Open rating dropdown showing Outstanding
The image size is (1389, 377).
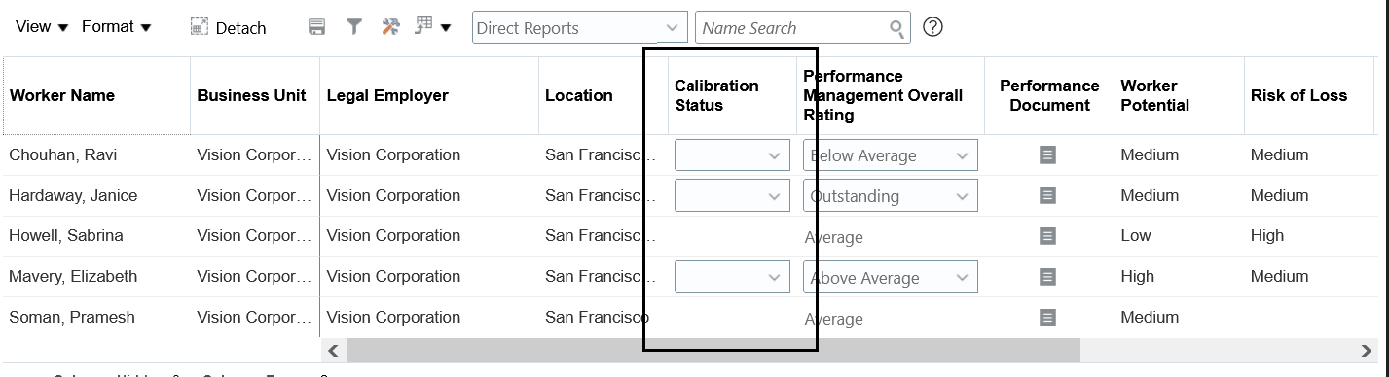(x=891, y=196)
